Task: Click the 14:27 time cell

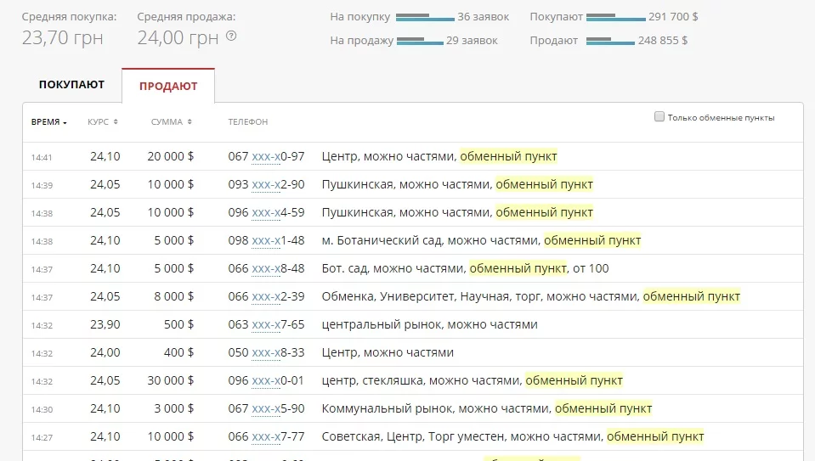Action: click(x=42, y=437)
